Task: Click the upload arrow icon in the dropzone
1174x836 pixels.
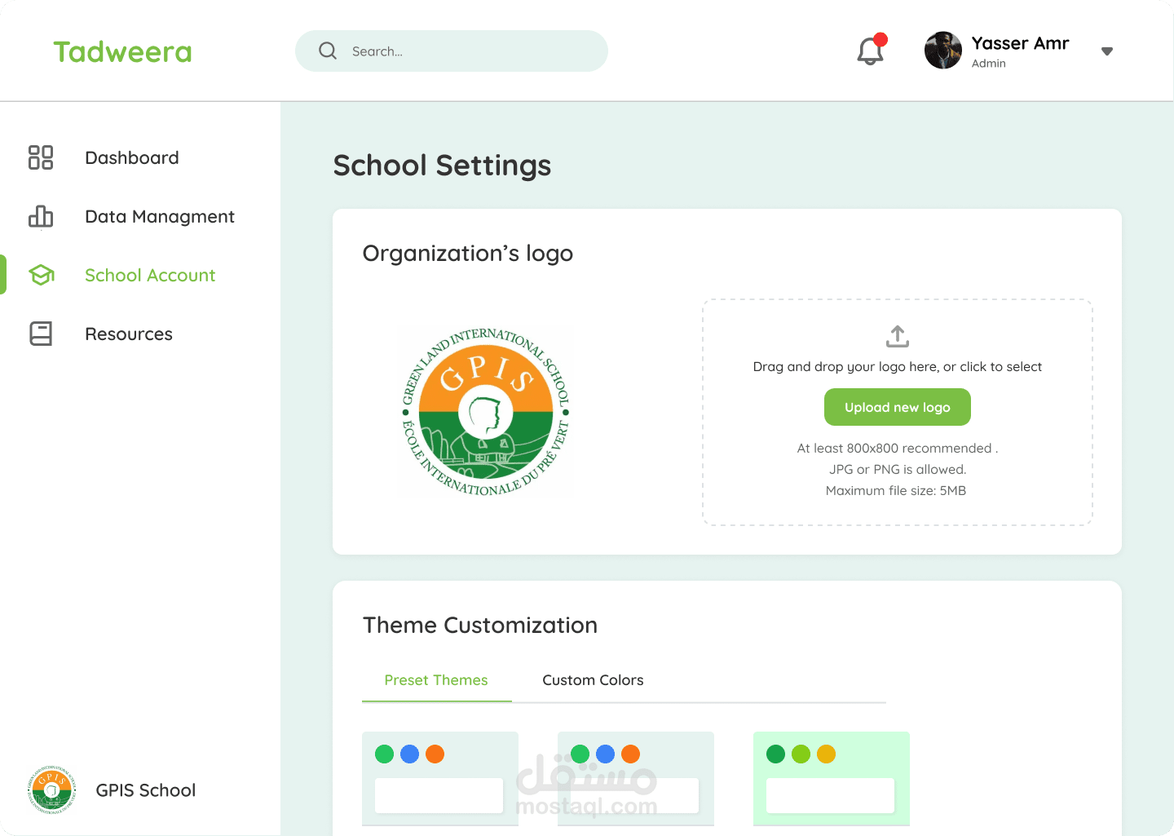Action: (898, 336)
